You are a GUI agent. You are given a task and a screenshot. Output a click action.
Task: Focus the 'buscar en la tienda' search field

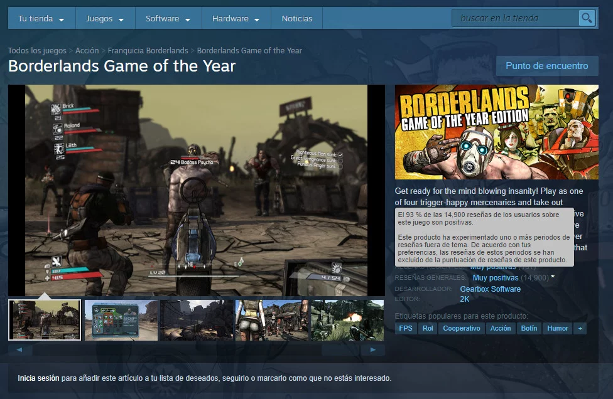515,18
